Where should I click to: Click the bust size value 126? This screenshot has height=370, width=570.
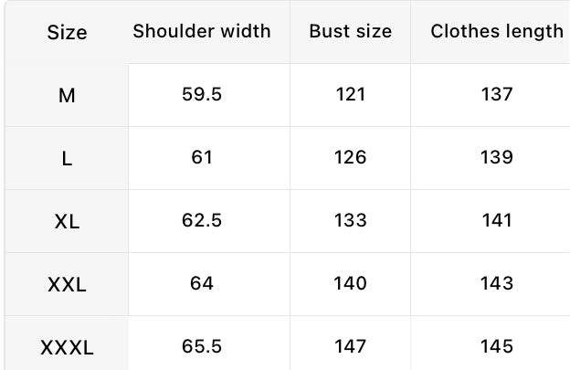point(351,157)
